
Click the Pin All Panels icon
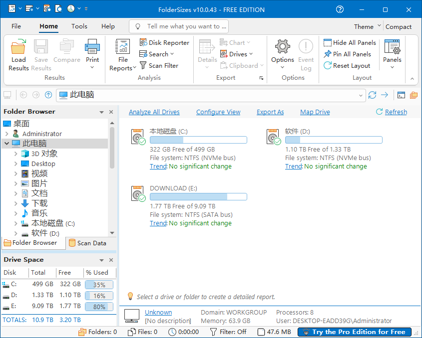328,54
